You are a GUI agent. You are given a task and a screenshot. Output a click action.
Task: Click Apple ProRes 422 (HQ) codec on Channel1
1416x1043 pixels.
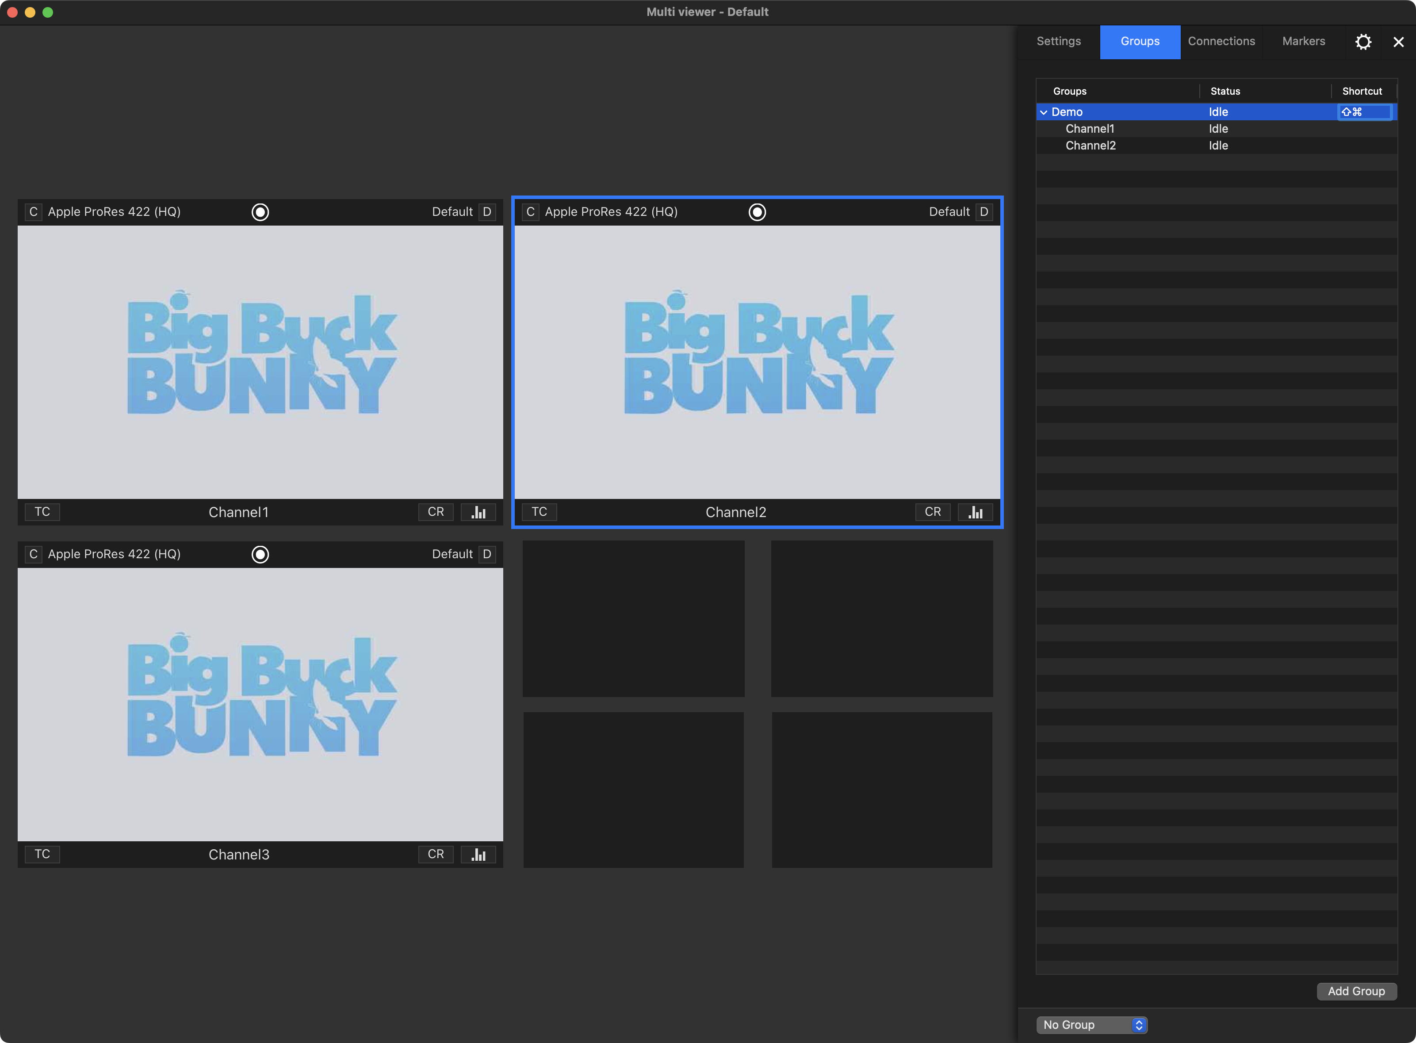[114, 212]
